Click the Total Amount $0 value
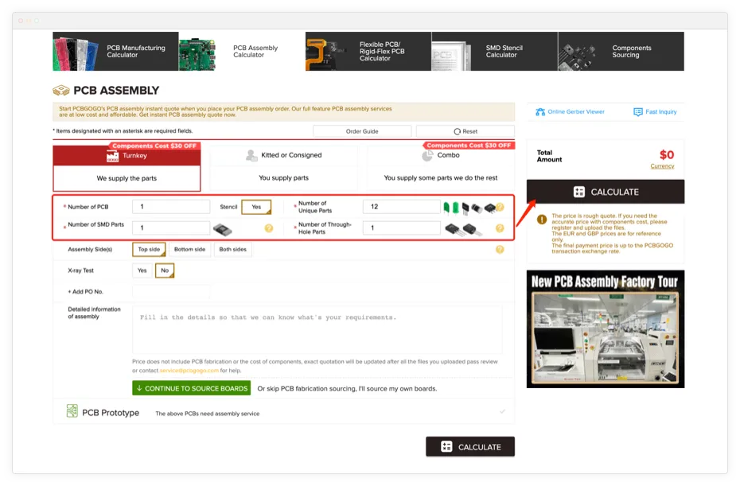 point(666,155)
